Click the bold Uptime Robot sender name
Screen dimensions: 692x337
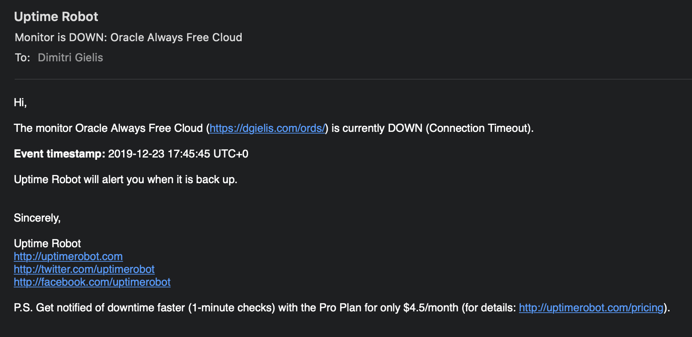(56, 17)
